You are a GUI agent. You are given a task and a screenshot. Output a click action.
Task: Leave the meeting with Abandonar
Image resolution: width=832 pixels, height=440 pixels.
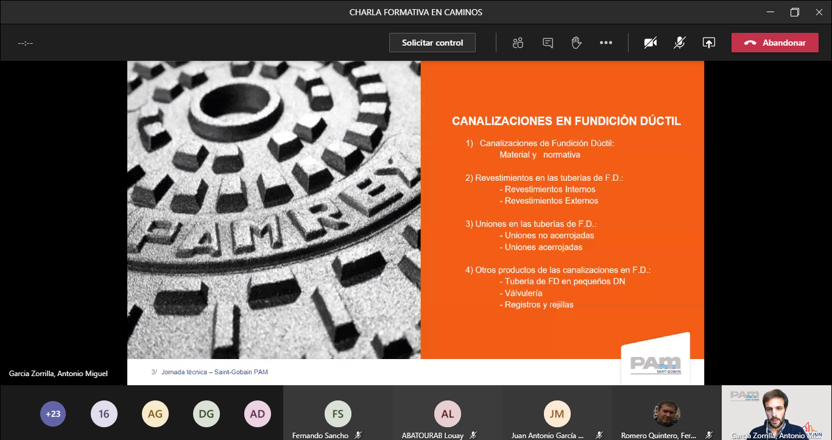tap(775, 43)
